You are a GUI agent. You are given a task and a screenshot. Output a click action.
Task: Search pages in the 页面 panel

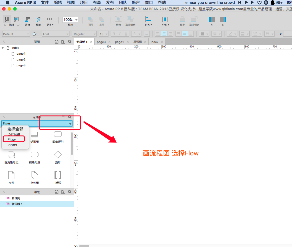[x=70, y=42]
